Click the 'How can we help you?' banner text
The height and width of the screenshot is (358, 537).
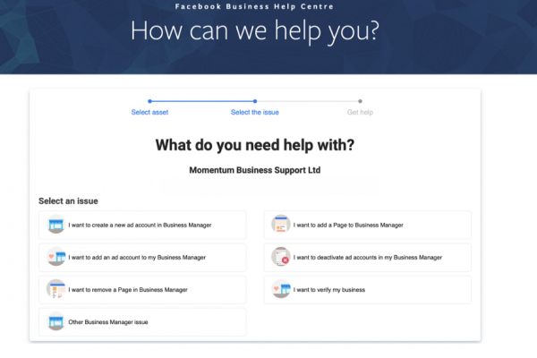coord(255,31)
